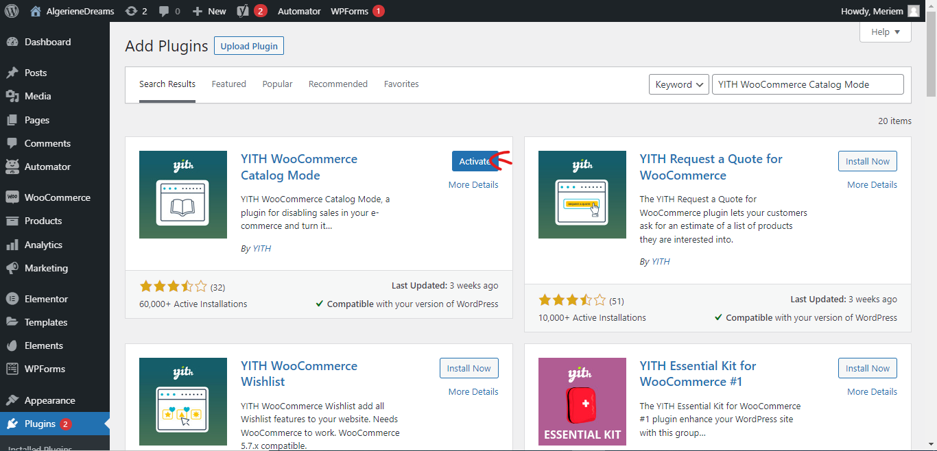
Task: Open comments bubble icon in admin bar
Action: coord(164,11)
